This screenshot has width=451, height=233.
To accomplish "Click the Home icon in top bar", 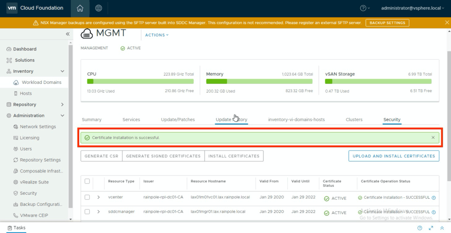I will point(80,8).
